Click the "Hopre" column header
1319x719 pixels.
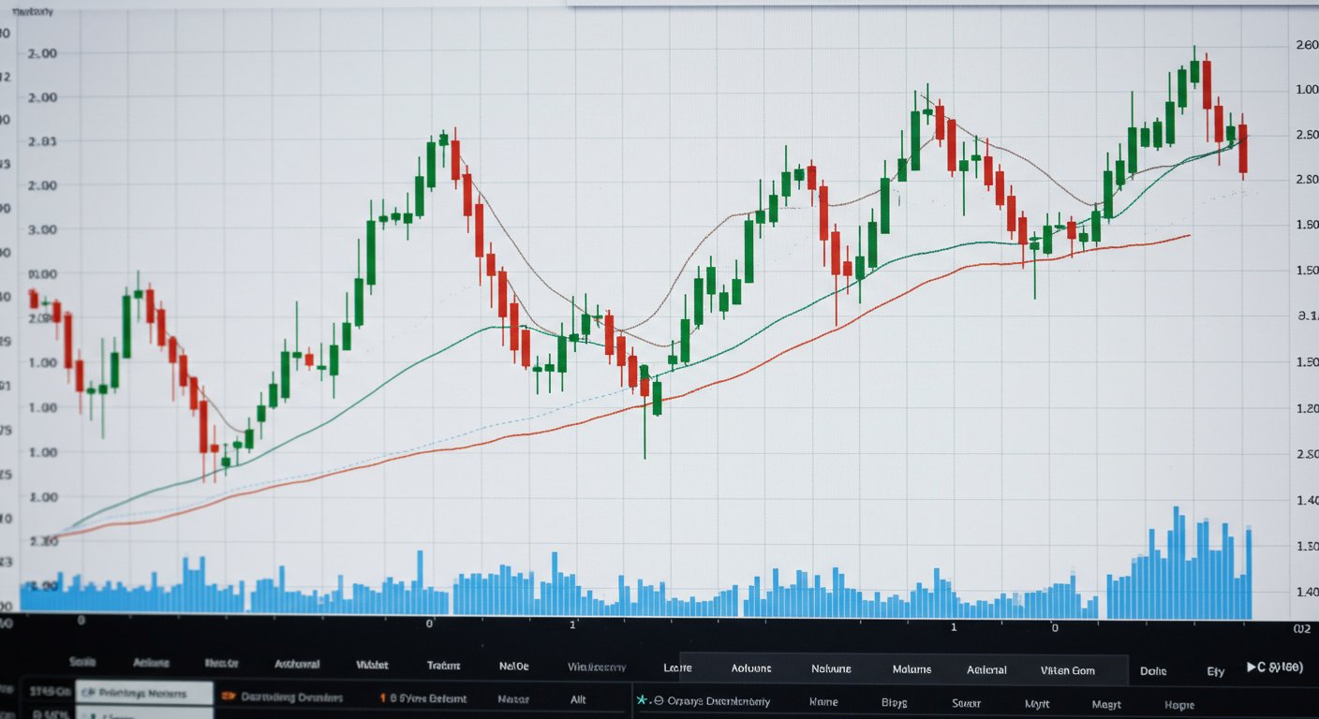tap(1179, 704)
